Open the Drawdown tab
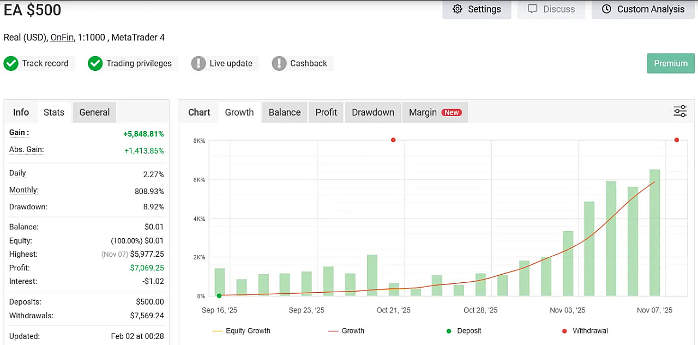This screenshot has height=345, width=698. (372, 112)
